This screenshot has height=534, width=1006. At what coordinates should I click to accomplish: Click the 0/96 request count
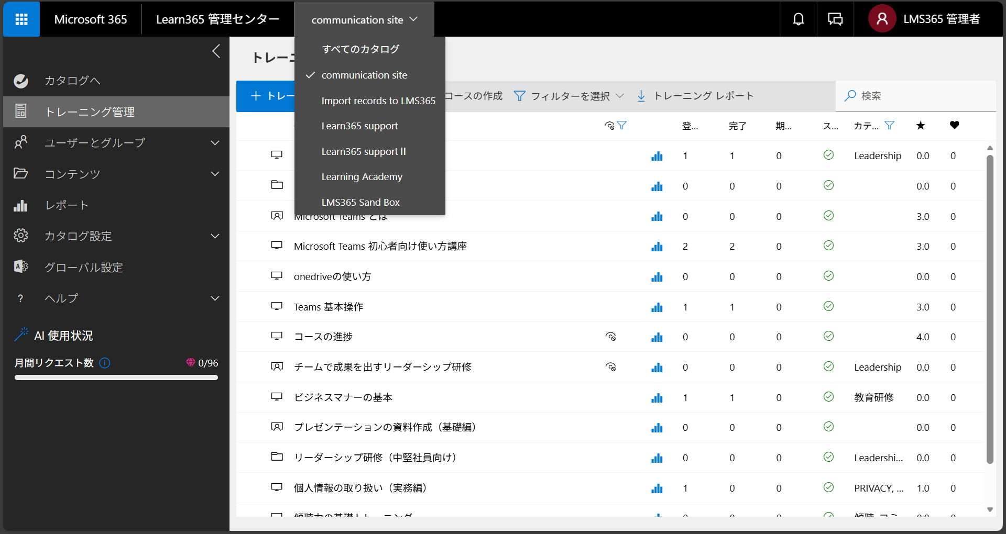click(x=208, y=363)
